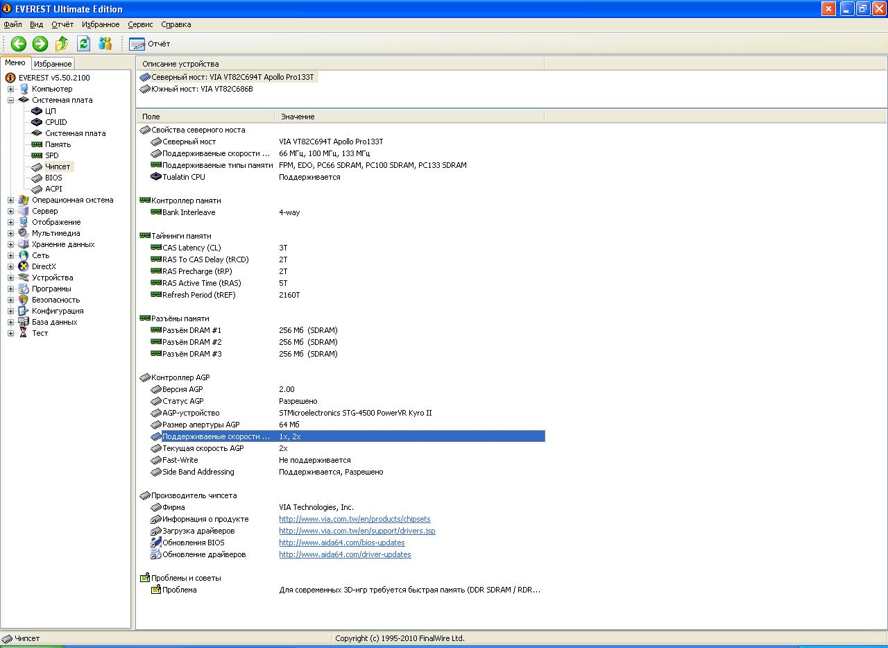Screen dimensions: 888x648
Task: Open the Избранное menu in the menu bar
Action: [101, 24]
